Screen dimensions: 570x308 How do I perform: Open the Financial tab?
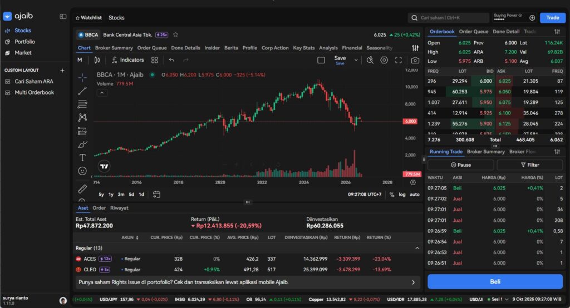click(352, 48)
